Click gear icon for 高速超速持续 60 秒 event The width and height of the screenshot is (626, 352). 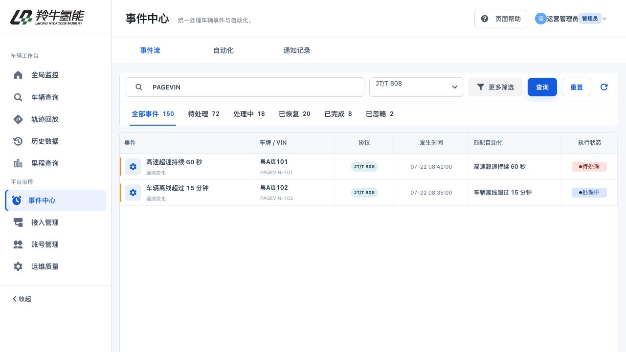point(133,167)
